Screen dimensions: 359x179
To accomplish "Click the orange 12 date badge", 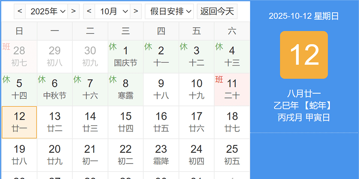I will click(304, 55).
